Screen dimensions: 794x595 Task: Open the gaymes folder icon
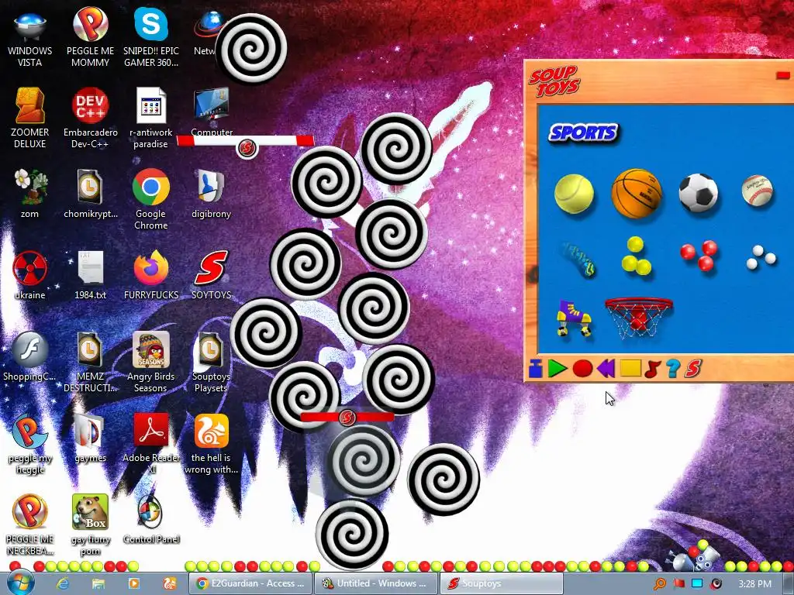pyautogui.click(x=90, y=439)
